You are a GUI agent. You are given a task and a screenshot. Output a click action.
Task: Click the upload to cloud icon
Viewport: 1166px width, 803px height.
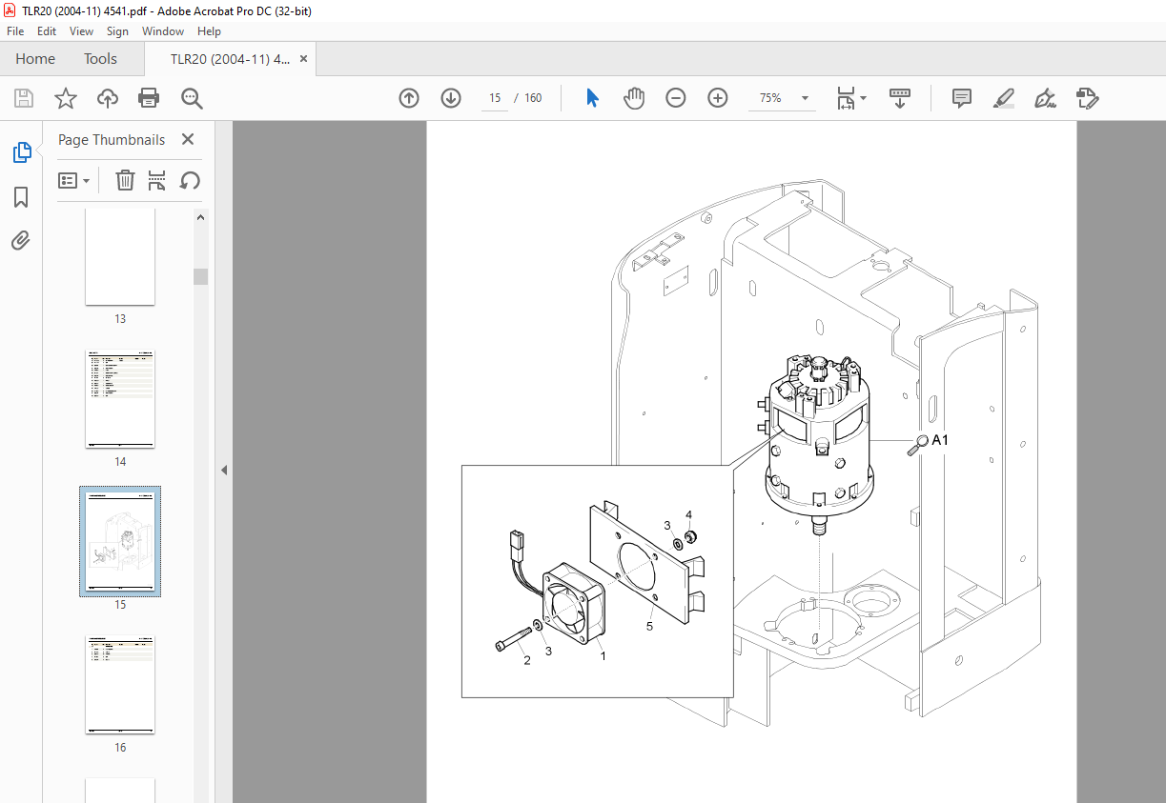click(x=108, y=98)
